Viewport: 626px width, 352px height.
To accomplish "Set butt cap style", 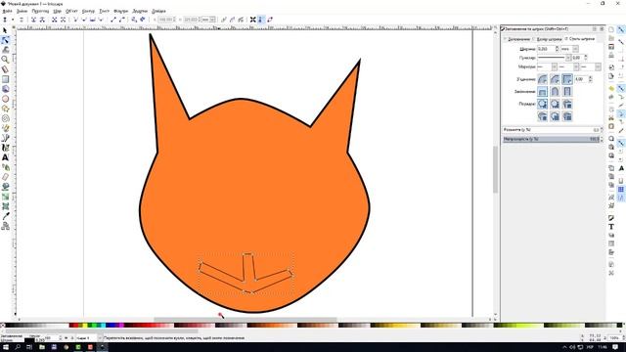I will pyautogui.click(x=542, y=91).
